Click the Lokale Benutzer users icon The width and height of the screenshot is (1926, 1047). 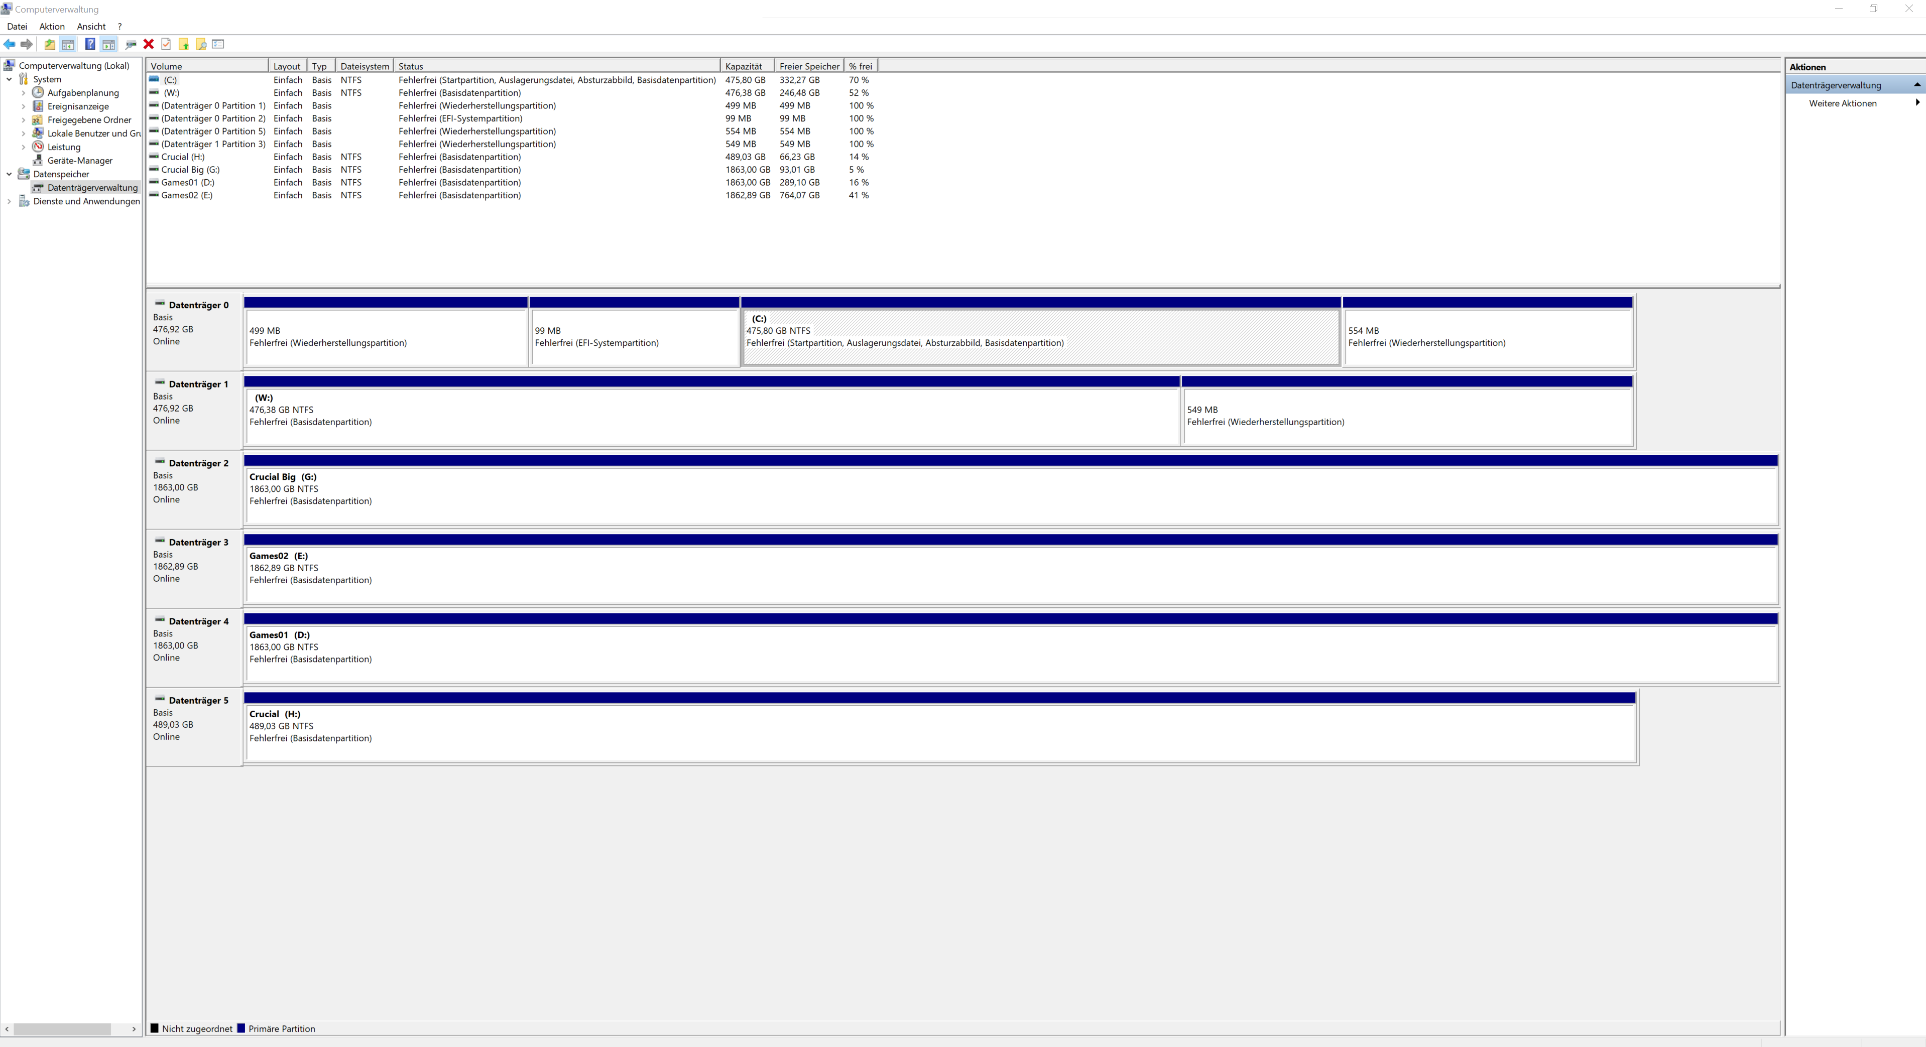(x=37, y=133)
